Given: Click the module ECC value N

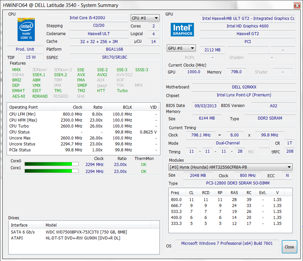Looking at the screenshot, I should tap(287, 175).
